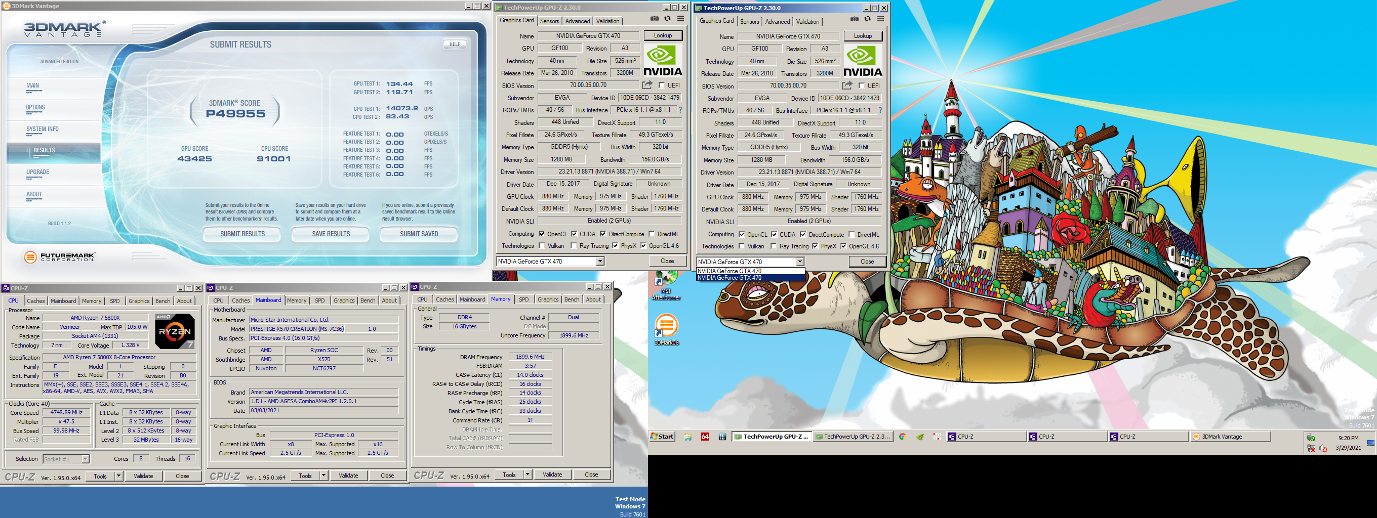Click the red dotted grid icon on taskbar
The image size is (1377, 518).
tap(937, 436)
